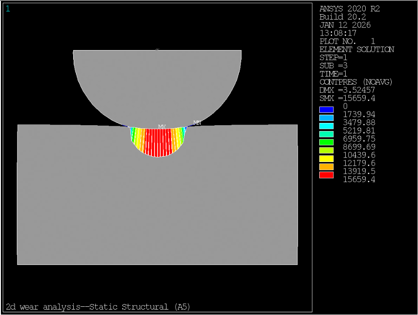Click the light blue legend swatch for 1739.94

click(326, 118)
